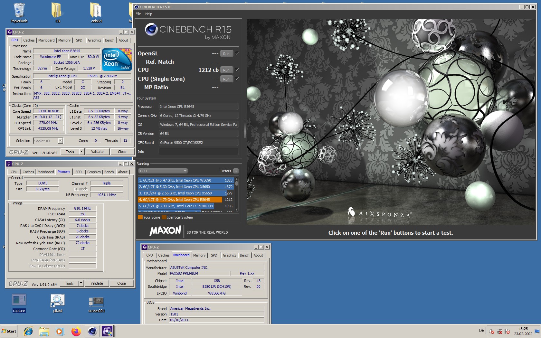Click the Intel Xeon inside logo
This screenshot has height=338, width=541.
point(117,60)
